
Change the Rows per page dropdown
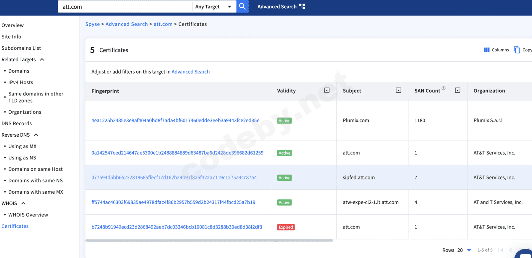click(469, 250)
